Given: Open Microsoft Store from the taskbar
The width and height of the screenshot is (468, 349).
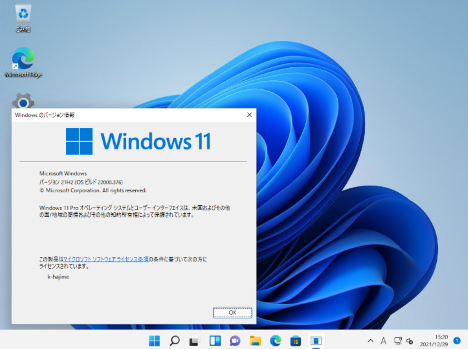Looking at the screenshot, I should pos(296,340).
